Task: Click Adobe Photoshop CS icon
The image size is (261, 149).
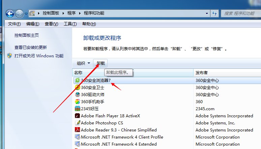Action: tap(78, 123)
